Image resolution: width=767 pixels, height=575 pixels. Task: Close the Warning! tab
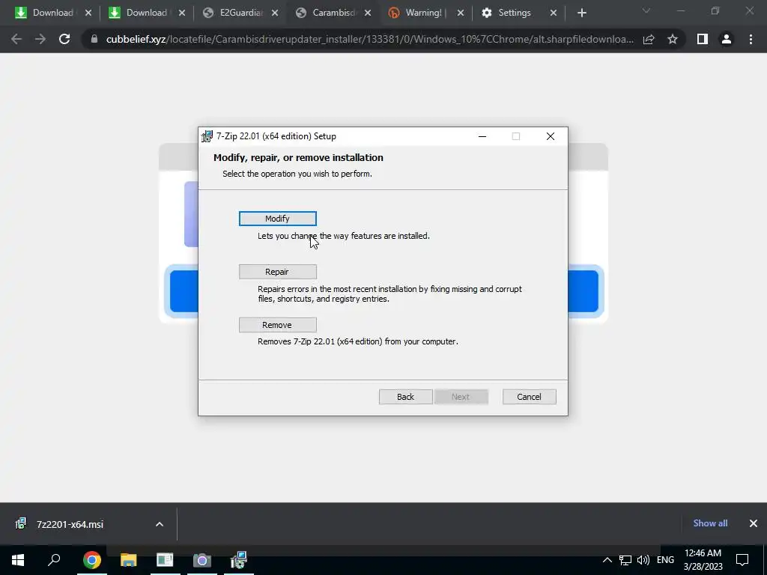click(461, 13)
